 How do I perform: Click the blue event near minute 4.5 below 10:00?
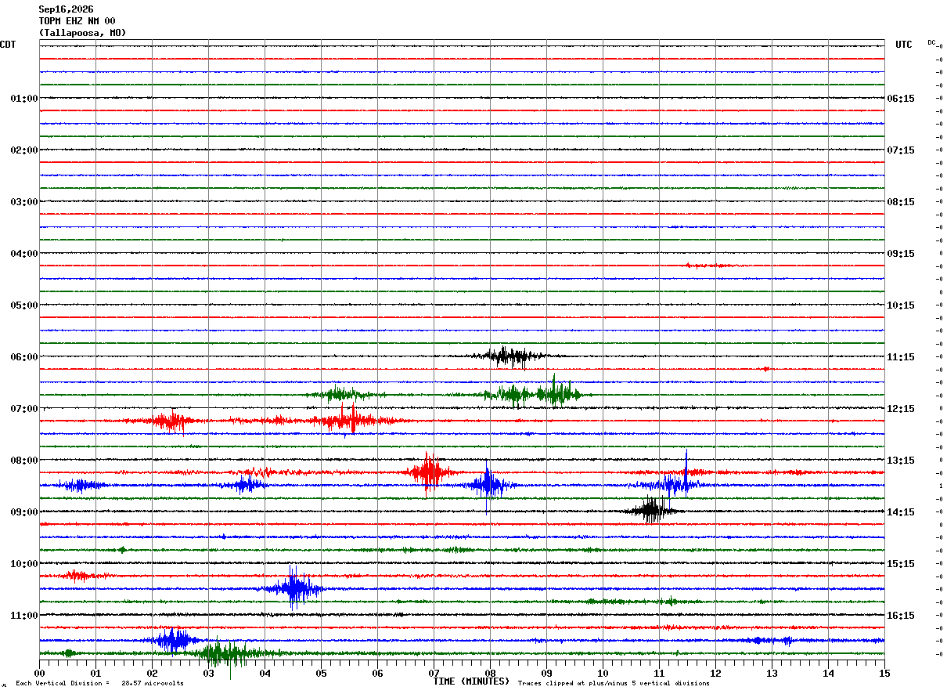click(x=293, y=587)
